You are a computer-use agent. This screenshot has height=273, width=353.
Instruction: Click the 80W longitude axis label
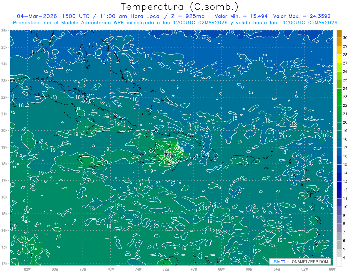point(55,269)
